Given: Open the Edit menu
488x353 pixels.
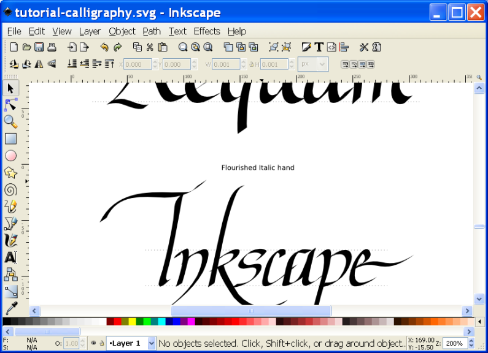Looking at the screenshot, I should pos(37,31).
